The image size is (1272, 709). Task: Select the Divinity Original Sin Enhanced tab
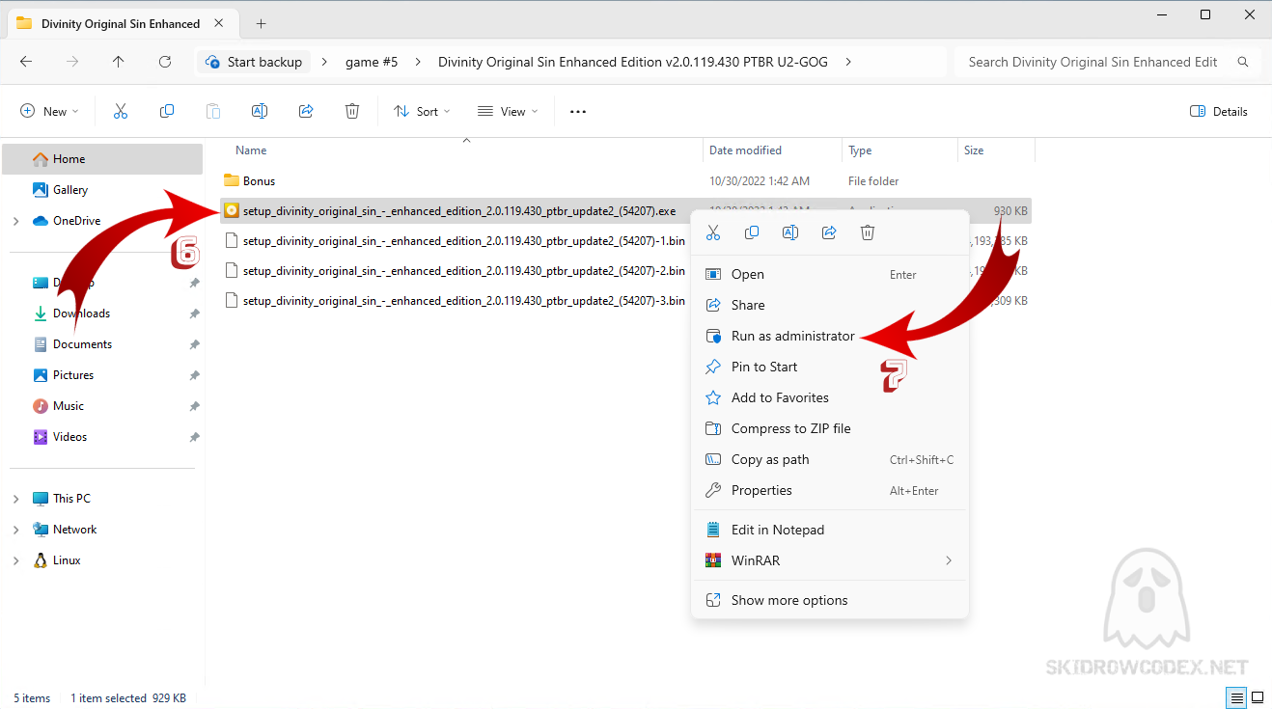point(122,23)
